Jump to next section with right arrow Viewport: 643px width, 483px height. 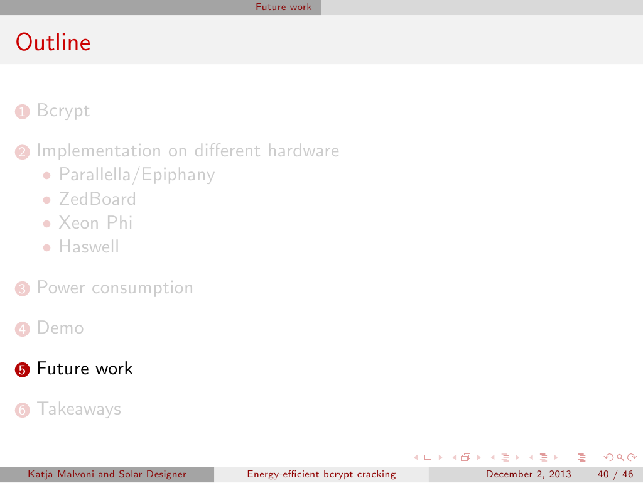coord(554,457)
